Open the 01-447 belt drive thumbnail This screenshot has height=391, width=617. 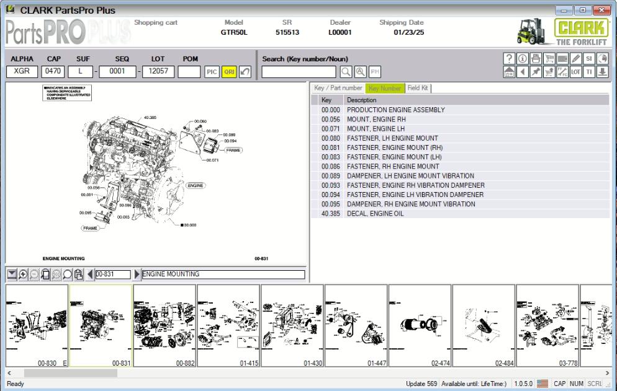pos(357,325)
